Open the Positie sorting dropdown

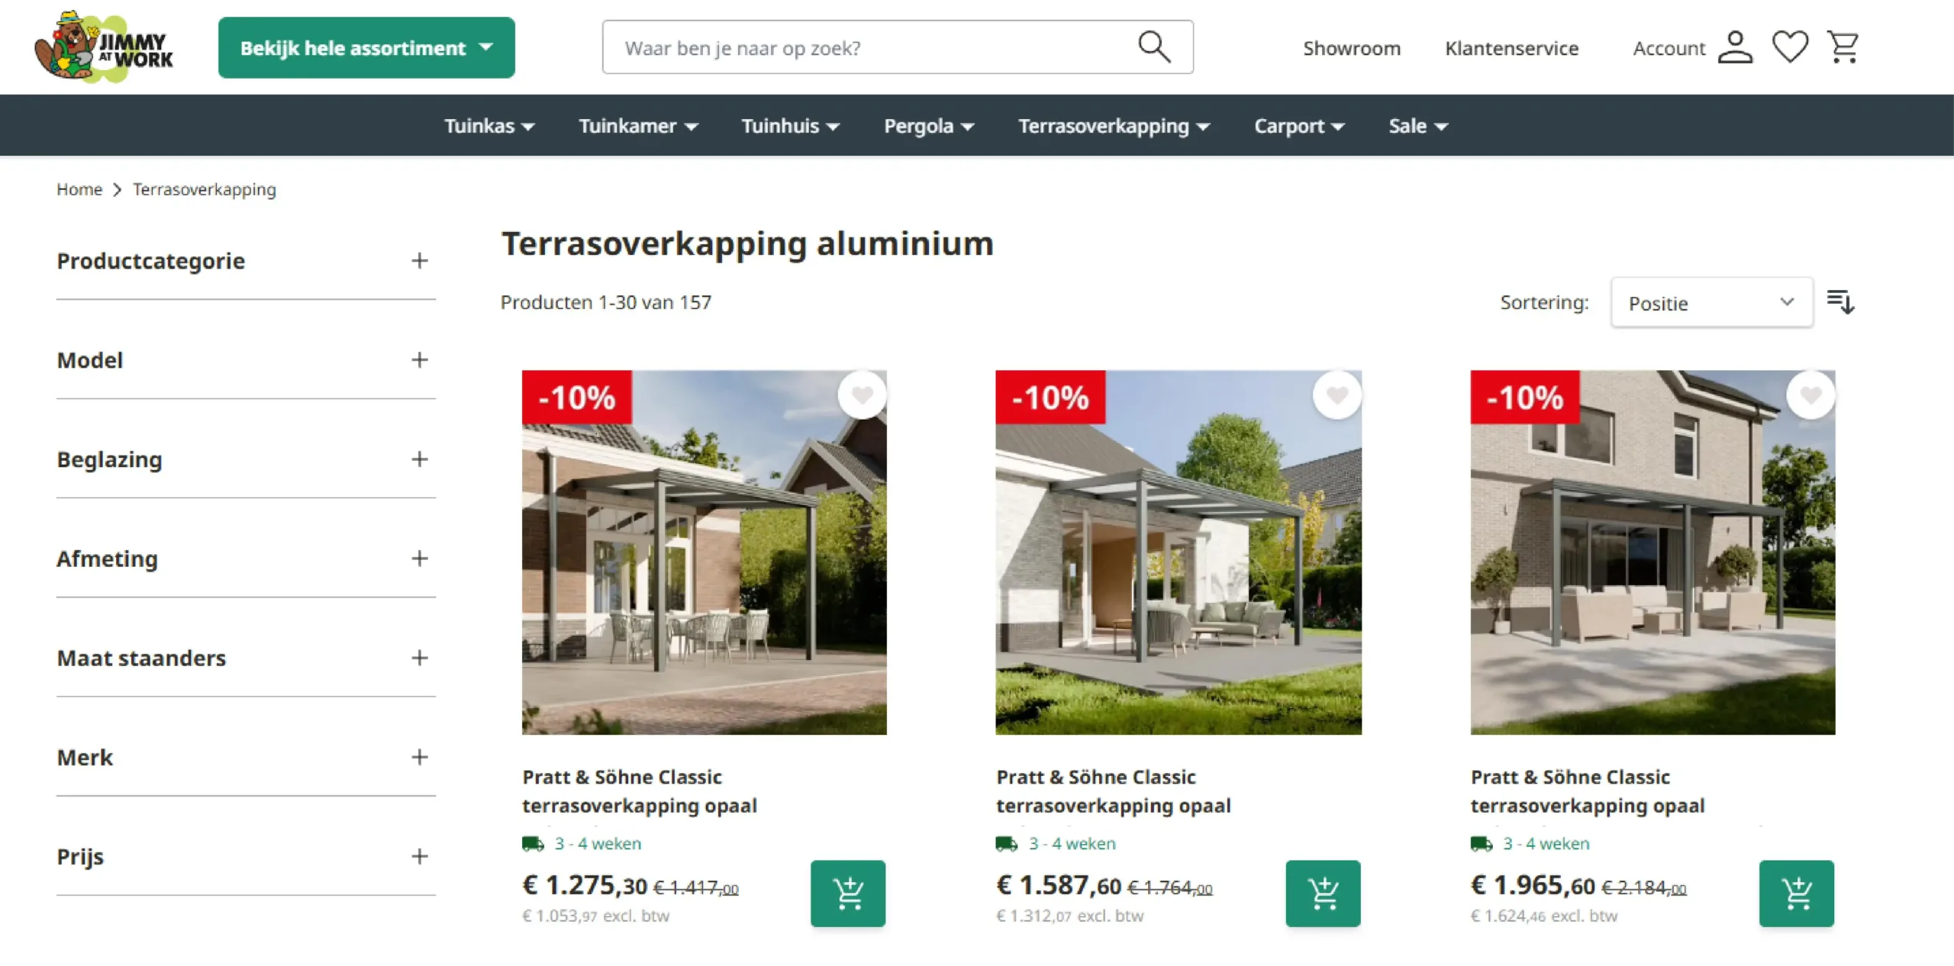click(x=1712, y=303)
